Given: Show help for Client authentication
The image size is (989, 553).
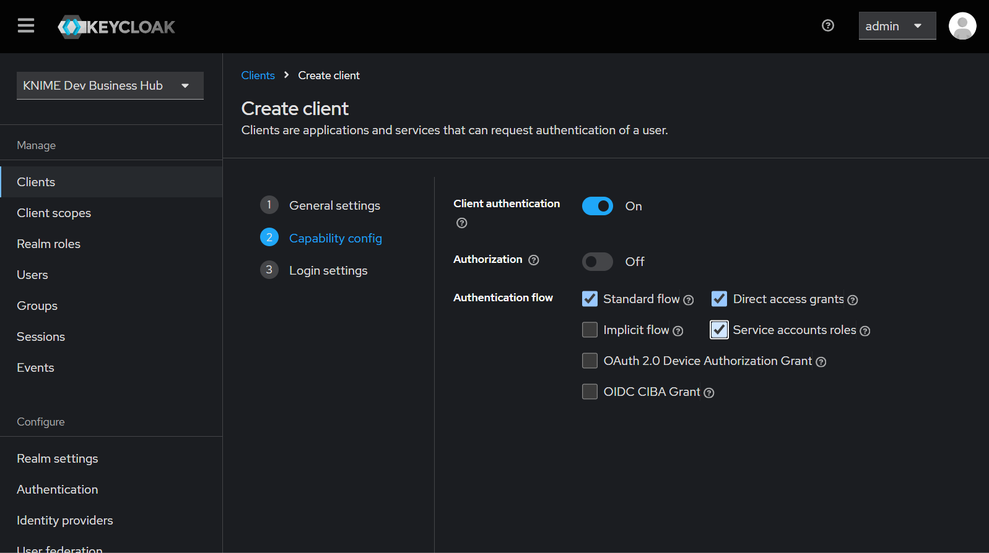Looking at the screenshot, I should point(461,223).
